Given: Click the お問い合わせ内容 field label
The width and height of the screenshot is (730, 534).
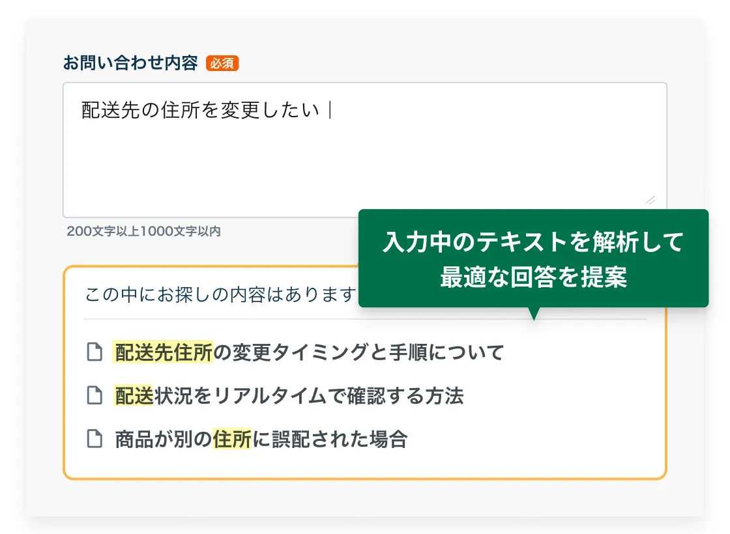Looking at the screenshot, I should pos(130,63).
